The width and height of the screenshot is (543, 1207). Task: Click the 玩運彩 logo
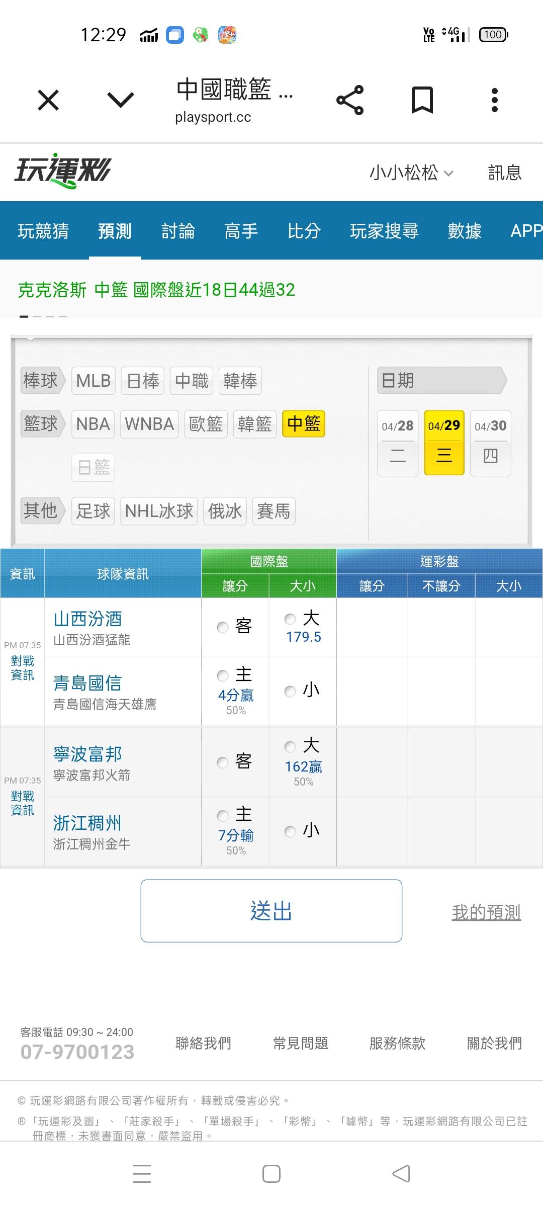(x=63, y=171)
